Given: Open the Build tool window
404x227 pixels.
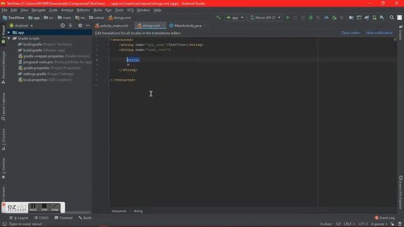Looking at the screenshot, I should point(85,218).
